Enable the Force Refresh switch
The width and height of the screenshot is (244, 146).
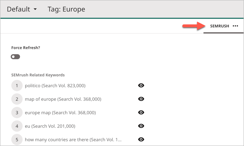(15, 57)
